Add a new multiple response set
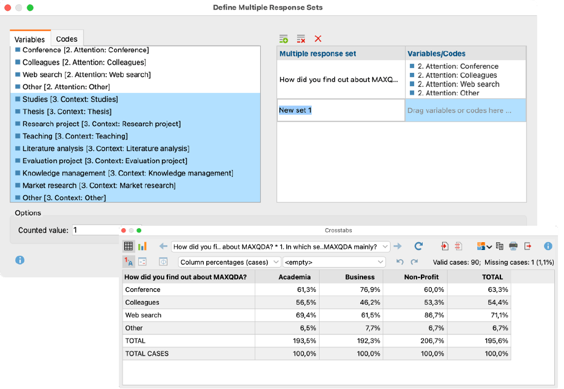This screenshot has height=389, width=564. 283,39
